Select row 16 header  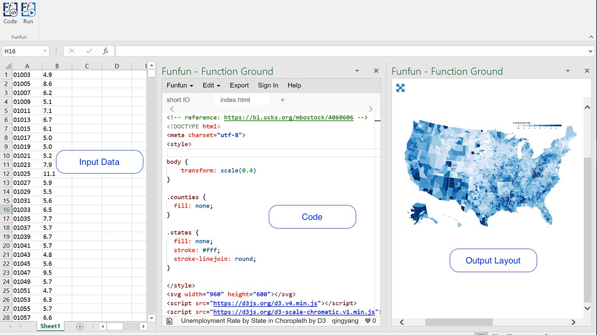coord(6,210)
